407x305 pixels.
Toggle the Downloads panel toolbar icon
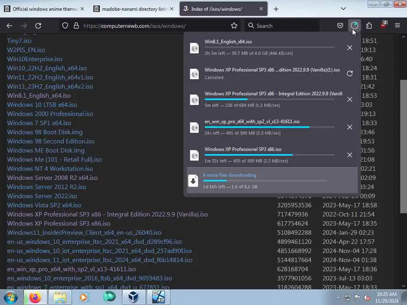pos(354,25)
